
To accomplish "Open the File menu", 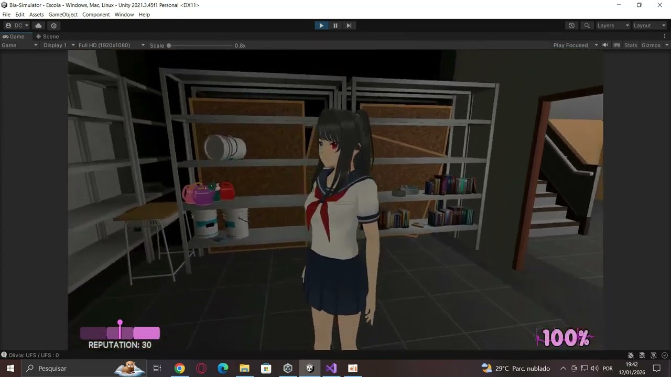I will click(6, 15).
